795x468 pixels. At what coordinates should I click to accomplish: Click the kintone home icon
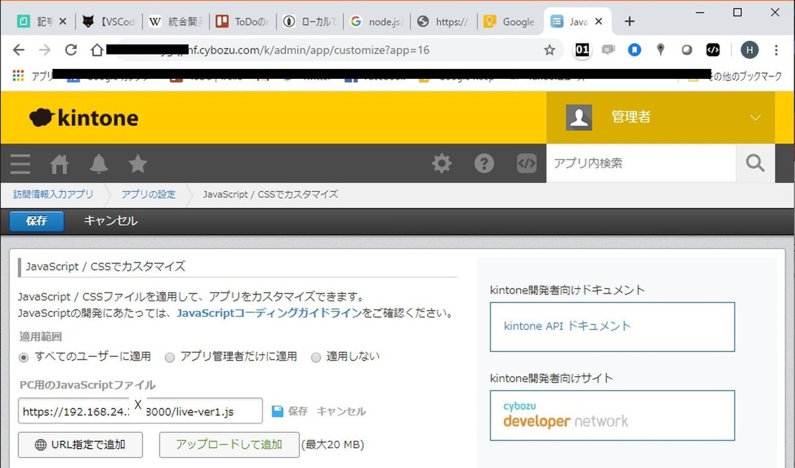click(59, 164)
